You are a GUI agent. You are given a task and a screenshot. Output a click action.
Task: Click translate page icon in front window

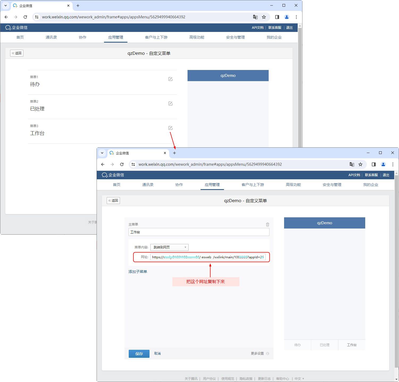(352, 164)
